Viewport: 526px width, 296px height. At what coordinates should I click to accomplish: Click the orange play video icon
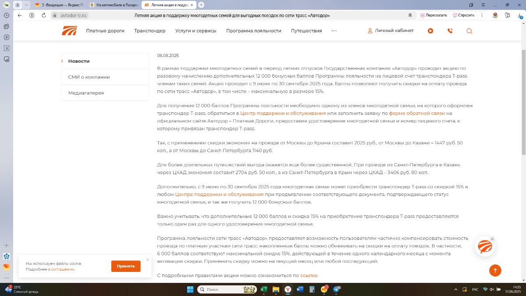tap(430, 31)
